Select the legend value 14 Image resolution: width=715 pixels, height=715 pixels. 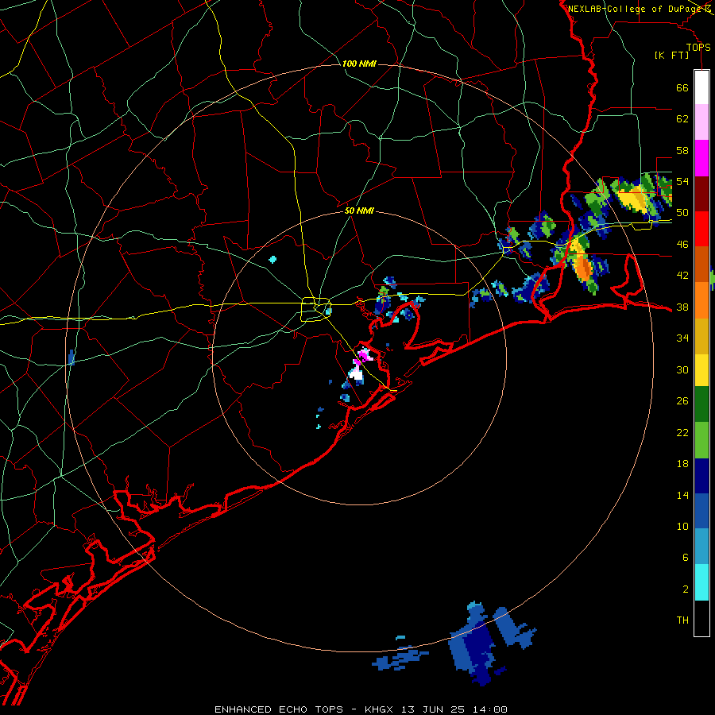tap(682, 495)
